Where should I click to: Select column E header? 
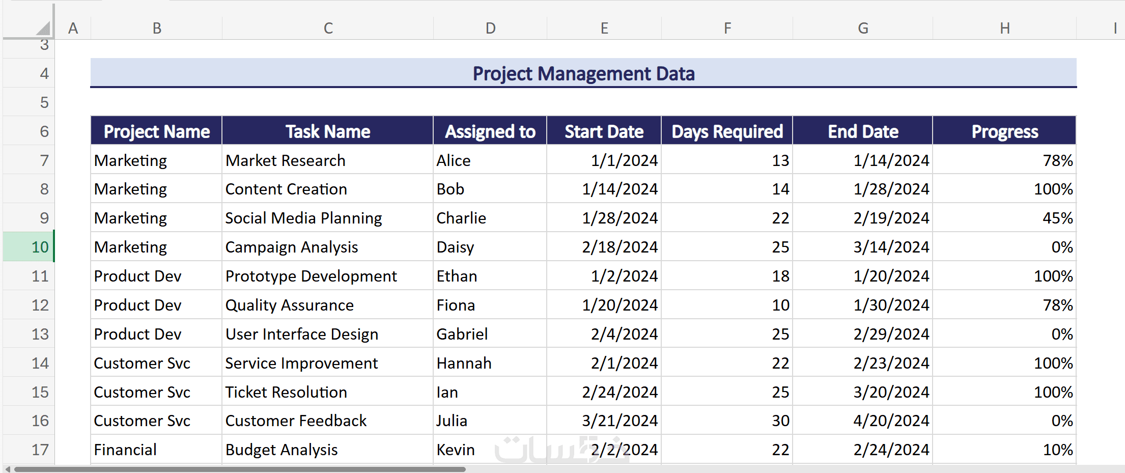tap(604, 28)
